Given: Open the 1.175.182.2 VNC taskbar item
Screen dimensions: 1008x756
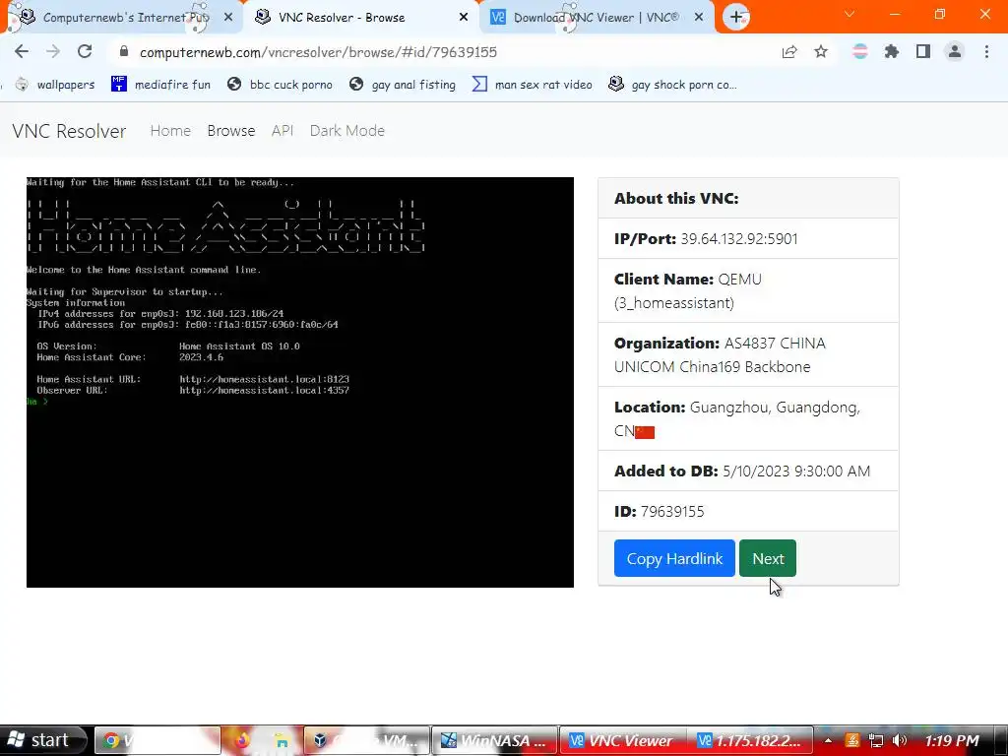Looking at the screenshot, I should (749, 740).
